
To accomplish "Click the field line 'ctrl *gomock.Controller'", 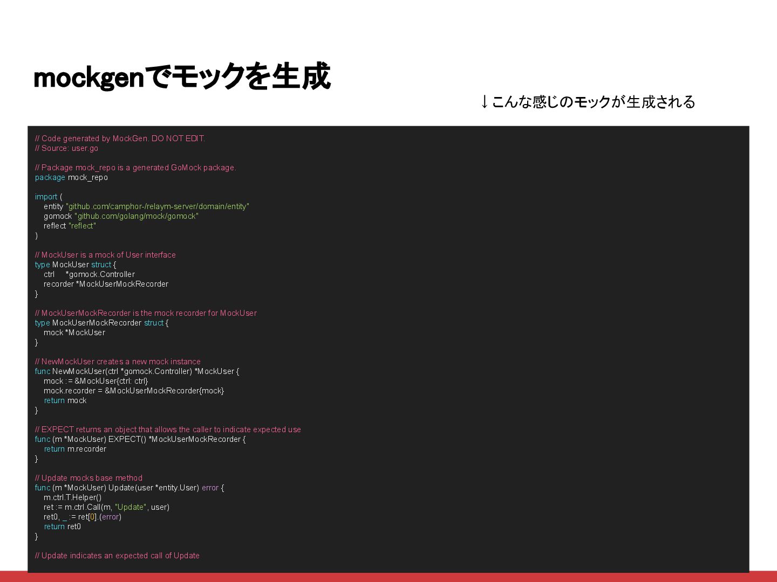I will point(89,274).
